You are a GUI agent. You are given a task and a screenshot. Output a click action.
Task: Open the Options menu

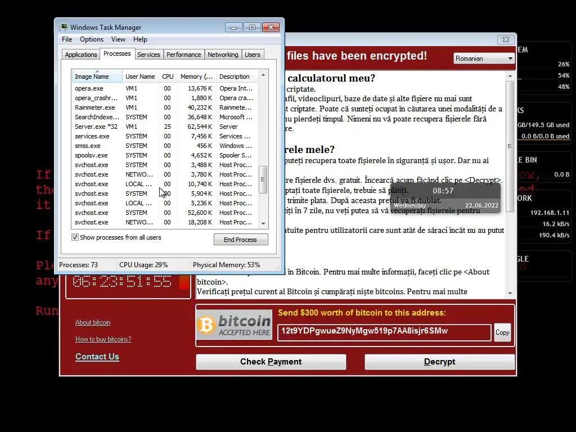92,39
